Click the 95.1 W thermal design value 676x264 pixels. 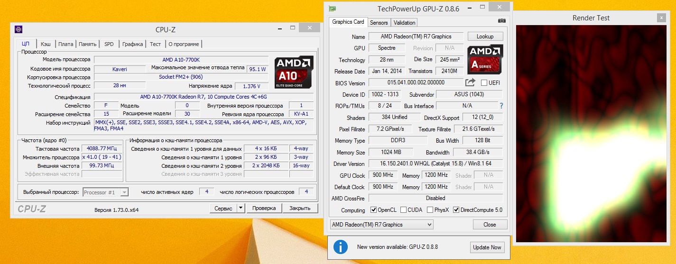coord(257,69)
